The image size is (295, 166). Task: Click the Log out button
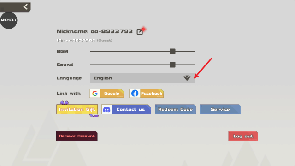pos(243,136)
